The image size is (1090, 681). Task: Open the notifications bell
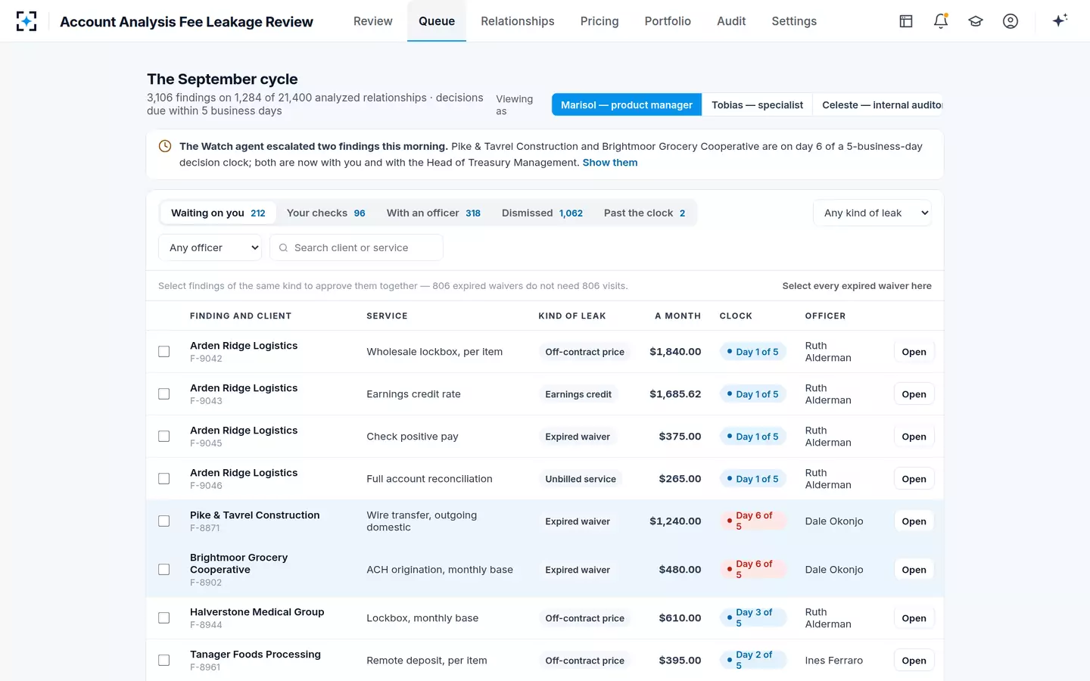pos(941,21)
